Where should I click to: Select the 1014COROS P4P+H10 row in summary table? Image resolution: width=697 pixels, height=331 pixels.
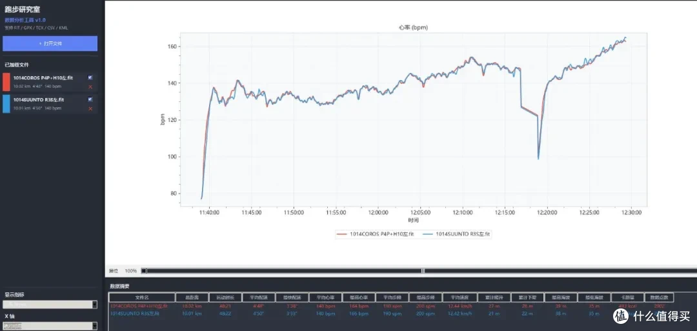(x=391, y=306)
